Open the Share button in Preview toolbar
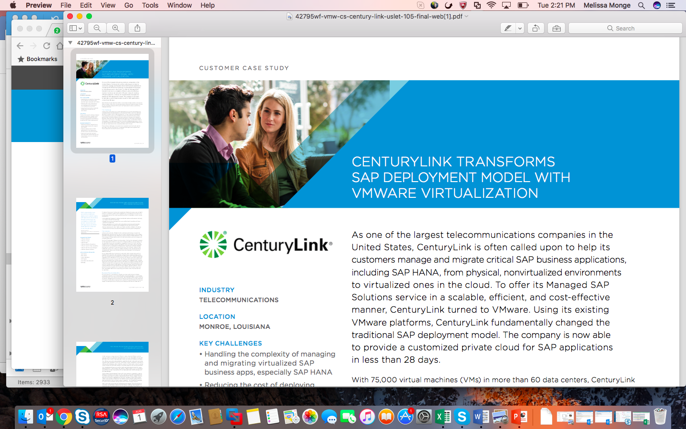The height and width of the screenshot is (429, 686). [x=137, y=28]
